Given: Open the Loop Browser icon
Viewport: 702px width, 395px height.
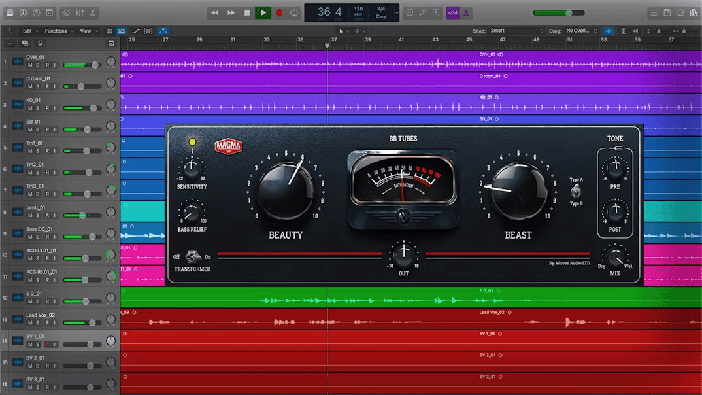Looking at the screenshot, I should coord(680,13).
